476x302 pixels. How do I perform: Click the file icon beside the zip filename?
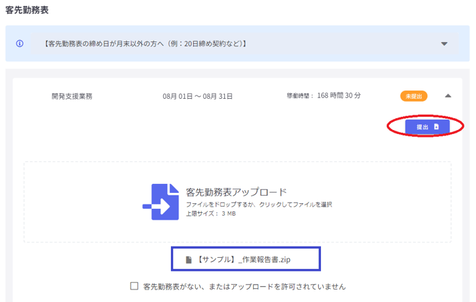pos(188,260)
